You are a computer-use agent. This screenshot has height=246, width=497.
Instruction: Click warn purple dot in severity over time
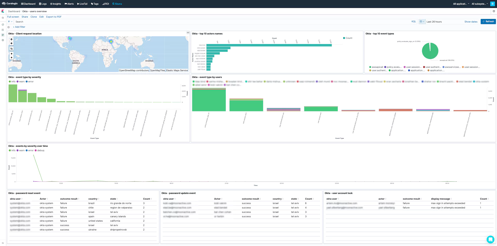(x=18, y=150)
